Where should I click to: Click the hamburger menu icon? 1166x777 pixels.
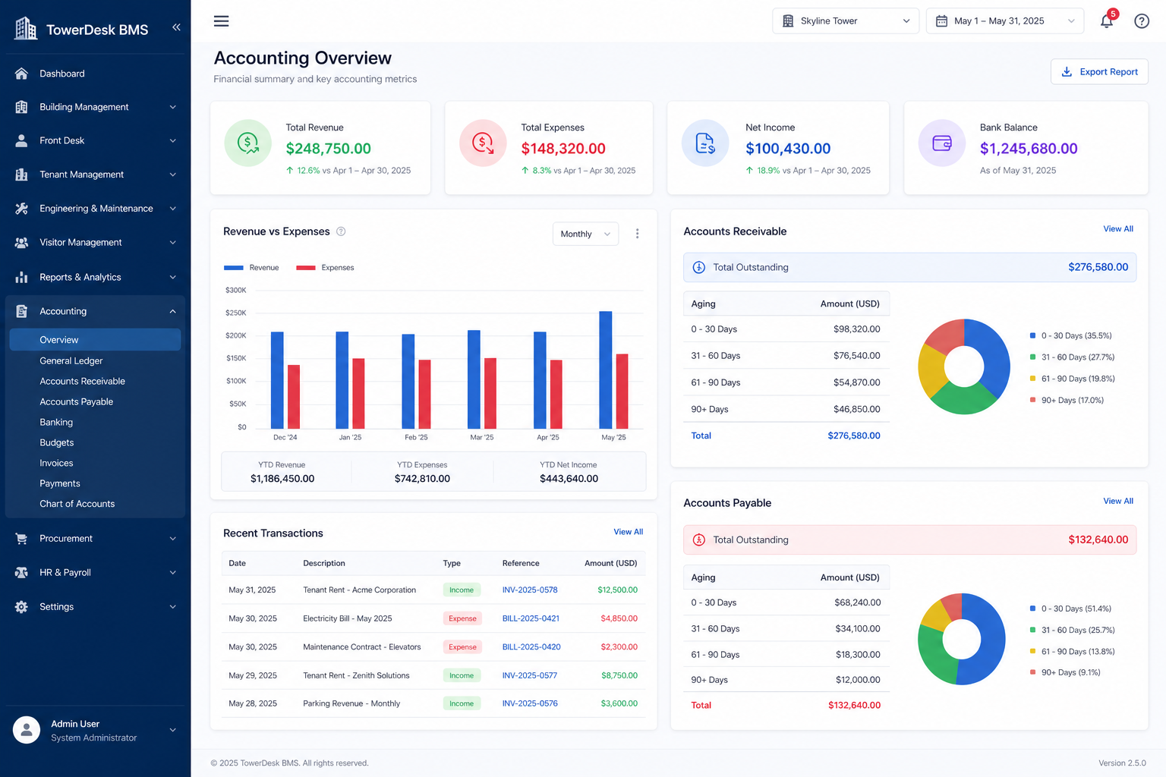tap(221, 20)
